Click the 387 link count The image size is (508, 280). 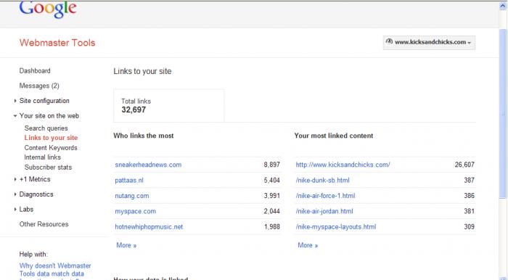click(469, 181)
